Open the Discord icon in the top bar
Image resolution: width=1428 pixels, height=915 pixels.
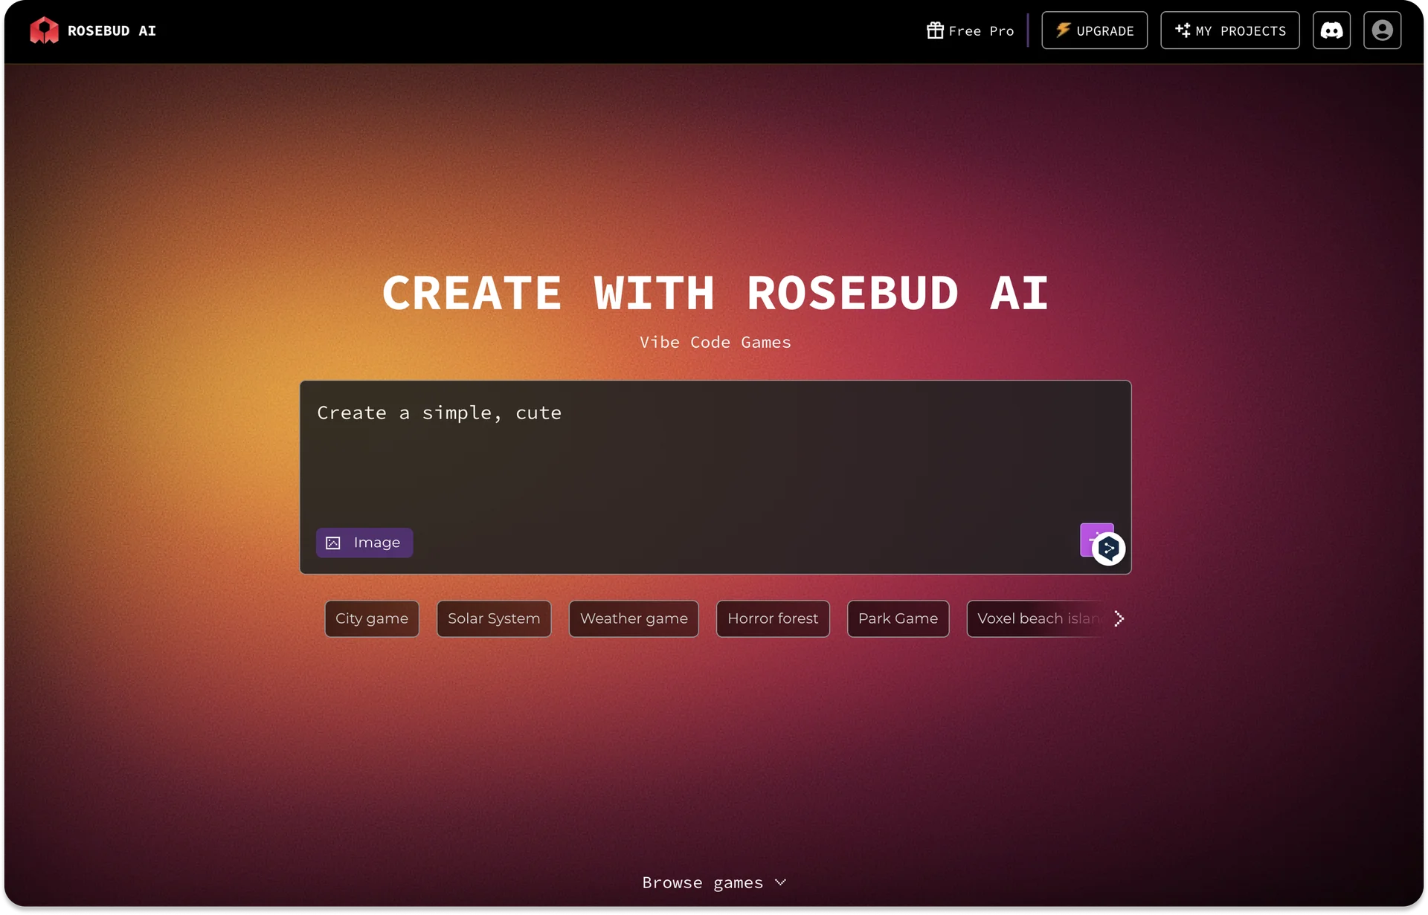1331,30
